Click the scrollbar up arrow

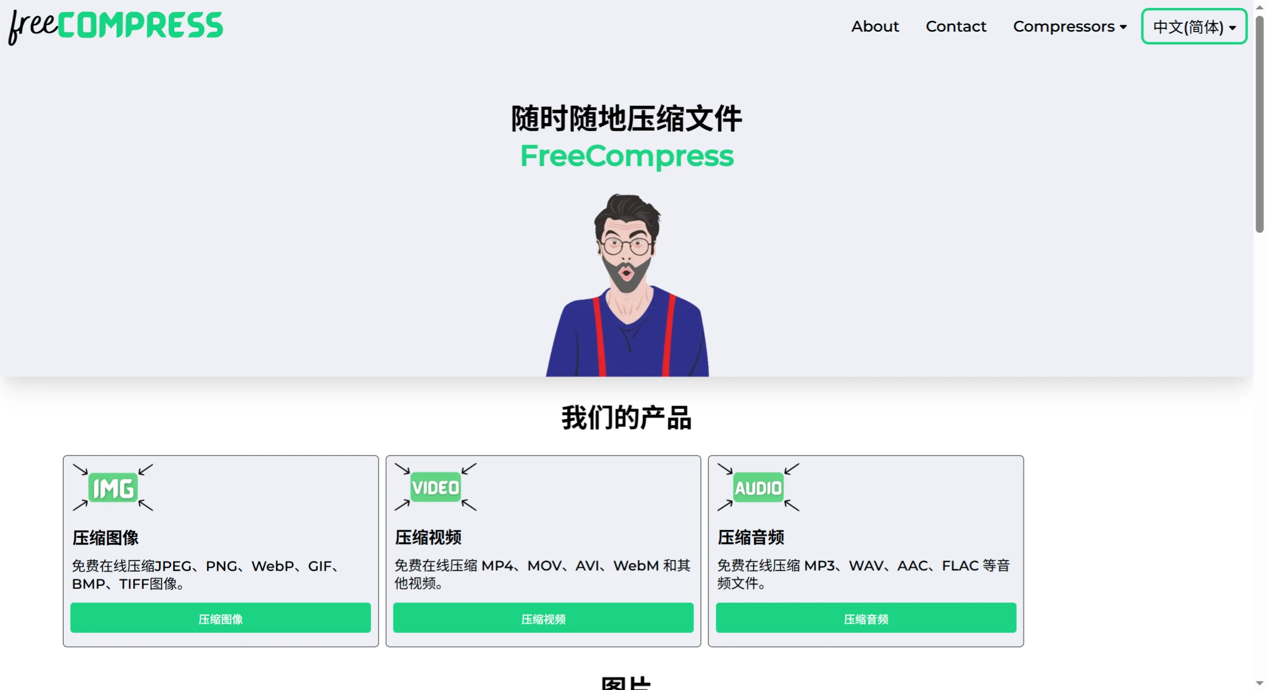pyautogui.click(x=1260, y=6)
